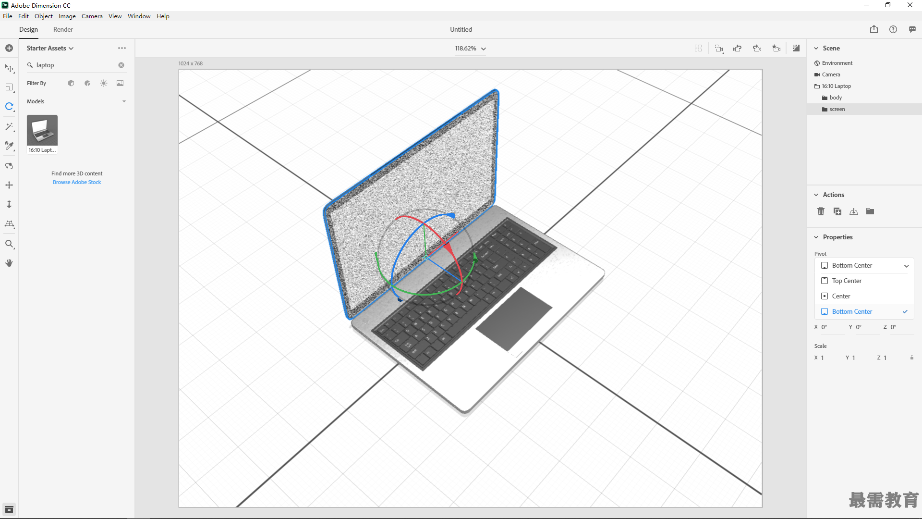The image size is (922, 519).
Task: Choose the checked Bottom Center pivot option
Action: [x=864, y=312]
